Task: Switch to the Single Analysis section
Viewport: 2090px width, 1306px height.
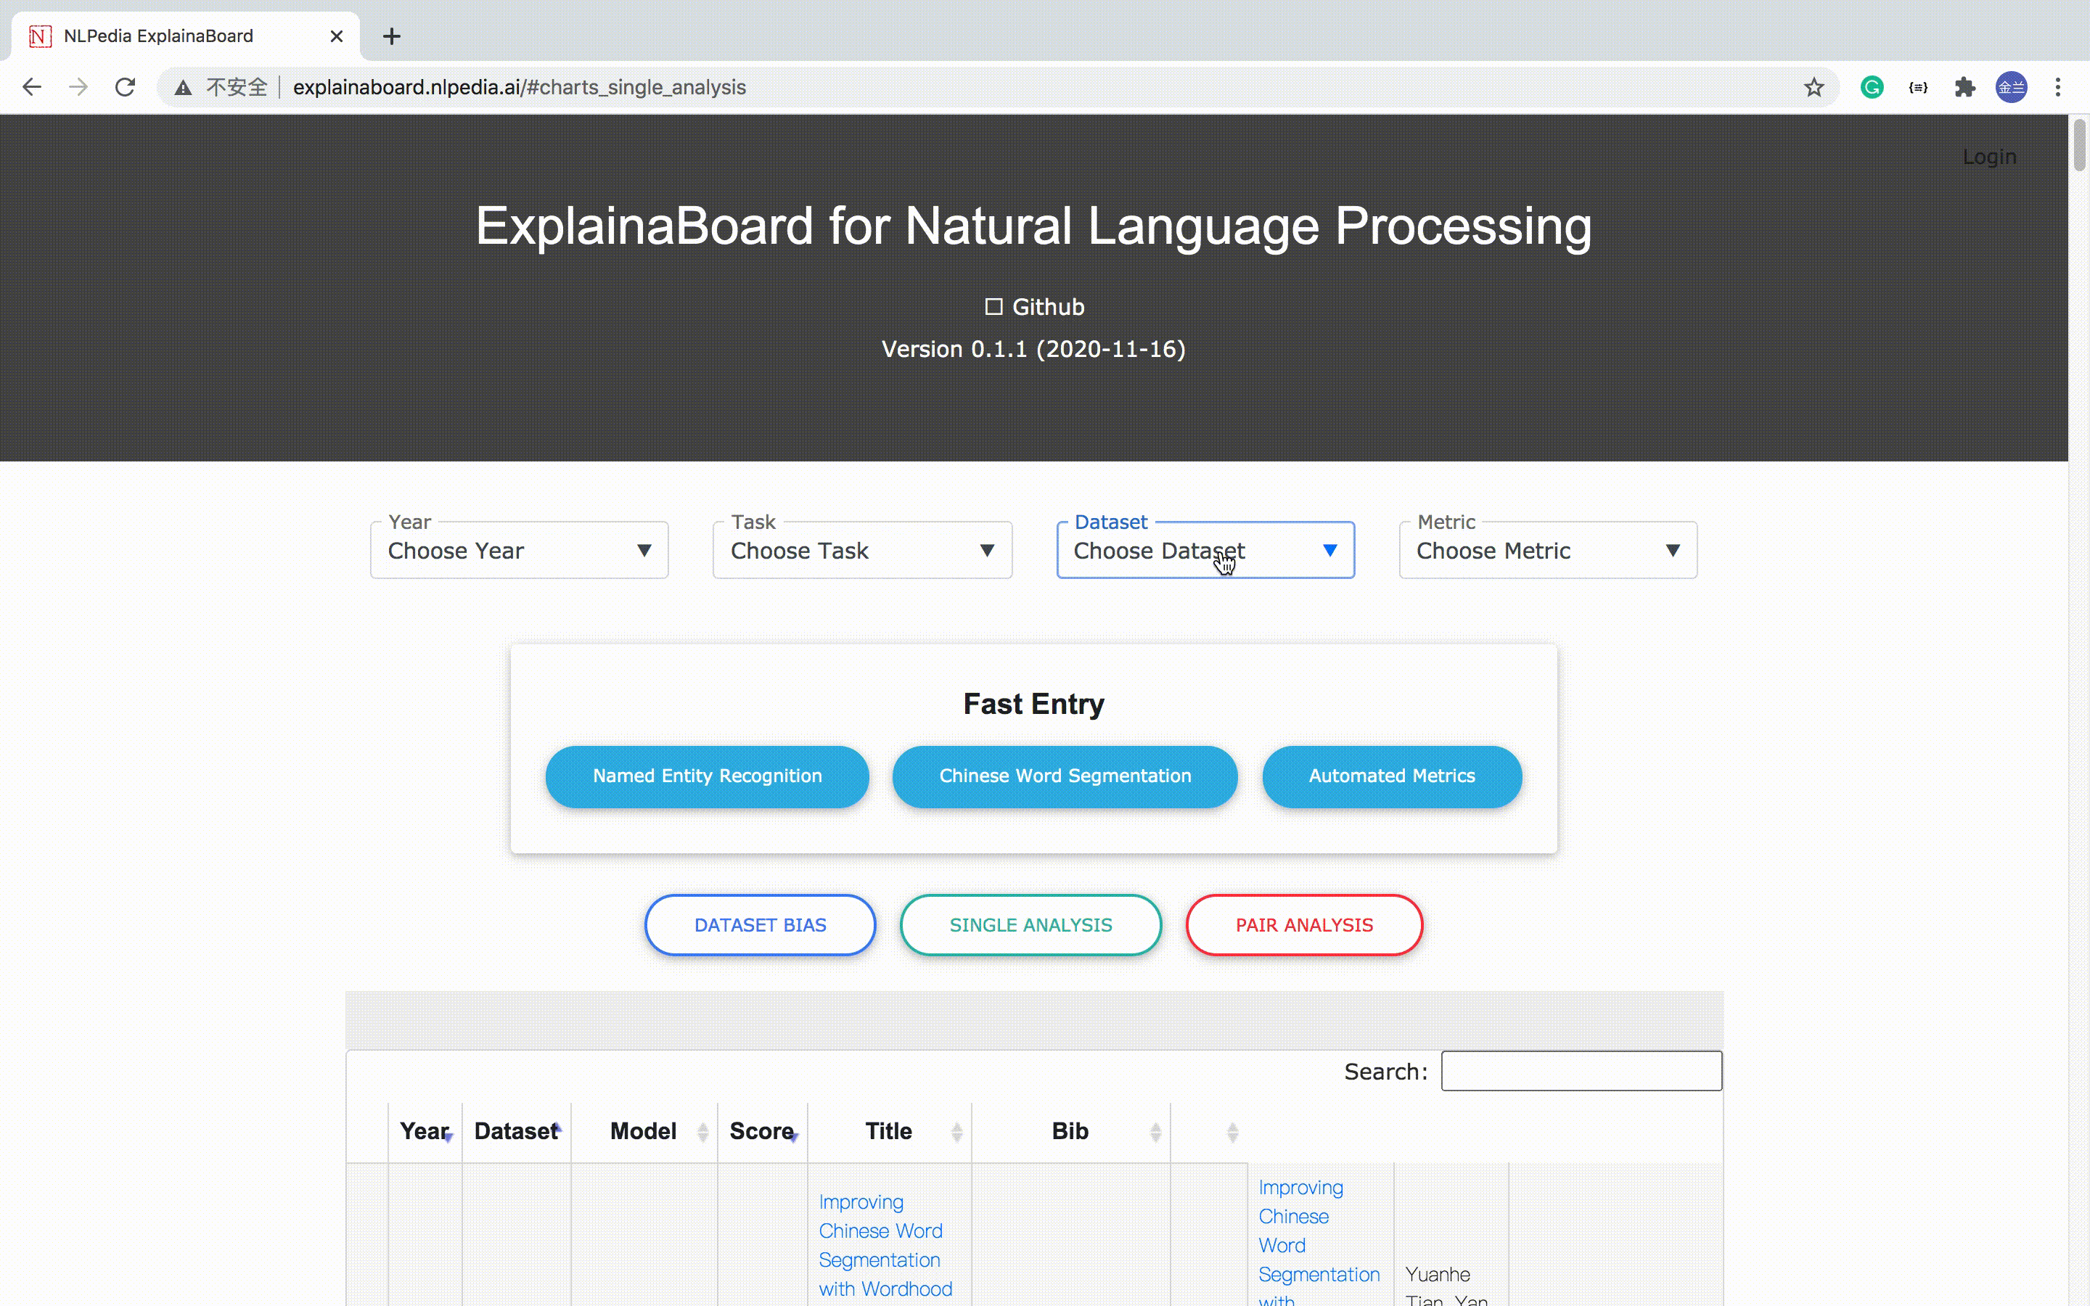Action: point(1030,925)
